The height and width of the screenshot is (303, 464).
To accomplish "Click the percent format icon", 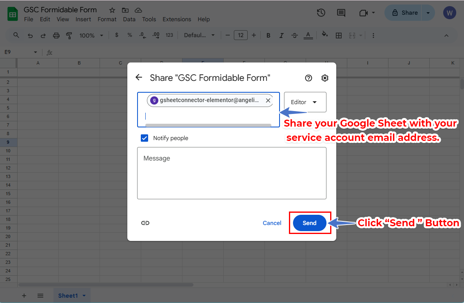I will click(130, 35).
